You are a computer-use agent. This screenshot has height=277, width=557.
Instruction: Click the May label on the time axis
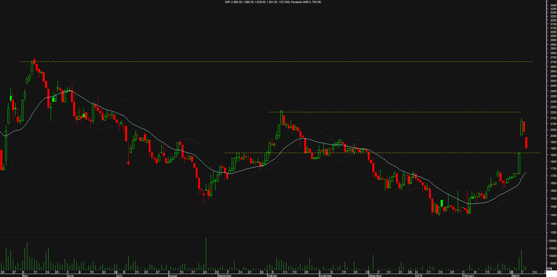pyautogui.click(x=25, y=275)
